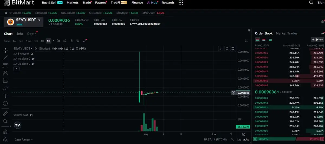The height and width of the screenshot is (144, 325).
Task: Activate the zoom in tool
Action: coord(5,121)
